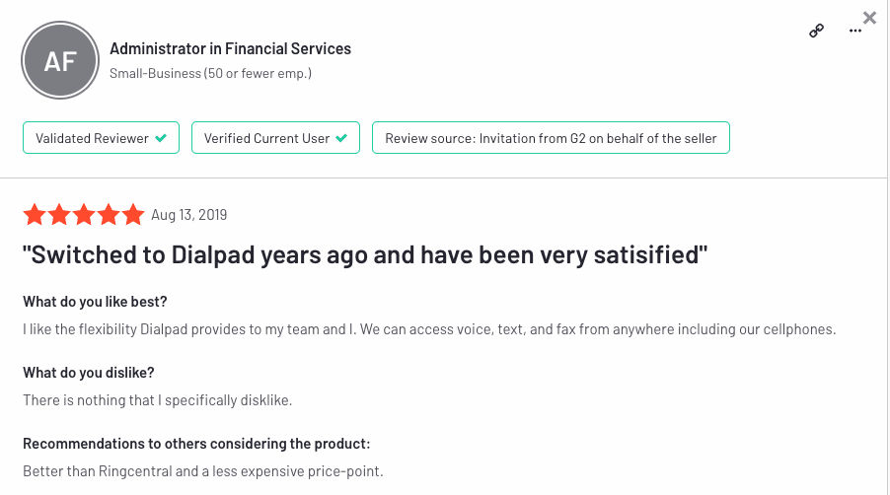Click the AF reviewer avatar
The width and height of the screenshot is (890, 495).
tap(60, 61)
